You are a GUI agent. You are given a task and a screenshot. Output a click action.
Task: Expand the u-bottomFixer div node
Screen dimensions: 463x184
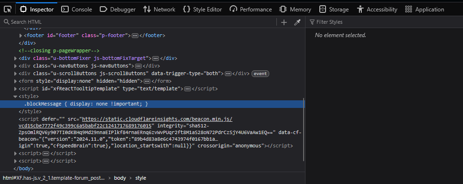pos(15,58)
